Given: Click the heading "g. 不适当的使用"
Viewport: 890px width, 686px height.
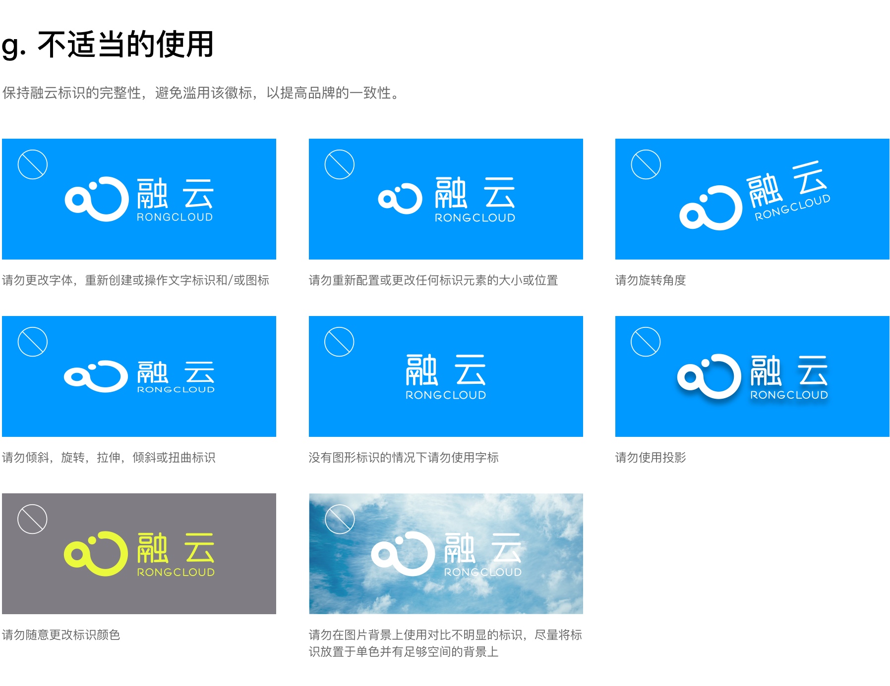Looking at the screenshot, I should coord(108,45).
